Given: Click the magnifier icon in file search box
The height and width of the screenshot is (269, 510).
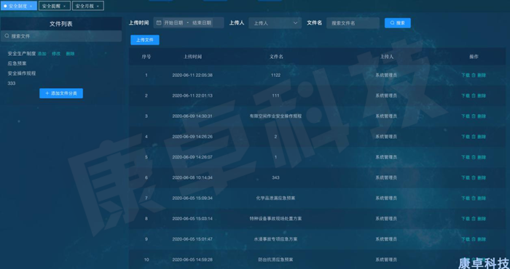Looking at the screenshot, I should [x=7, y=36].
